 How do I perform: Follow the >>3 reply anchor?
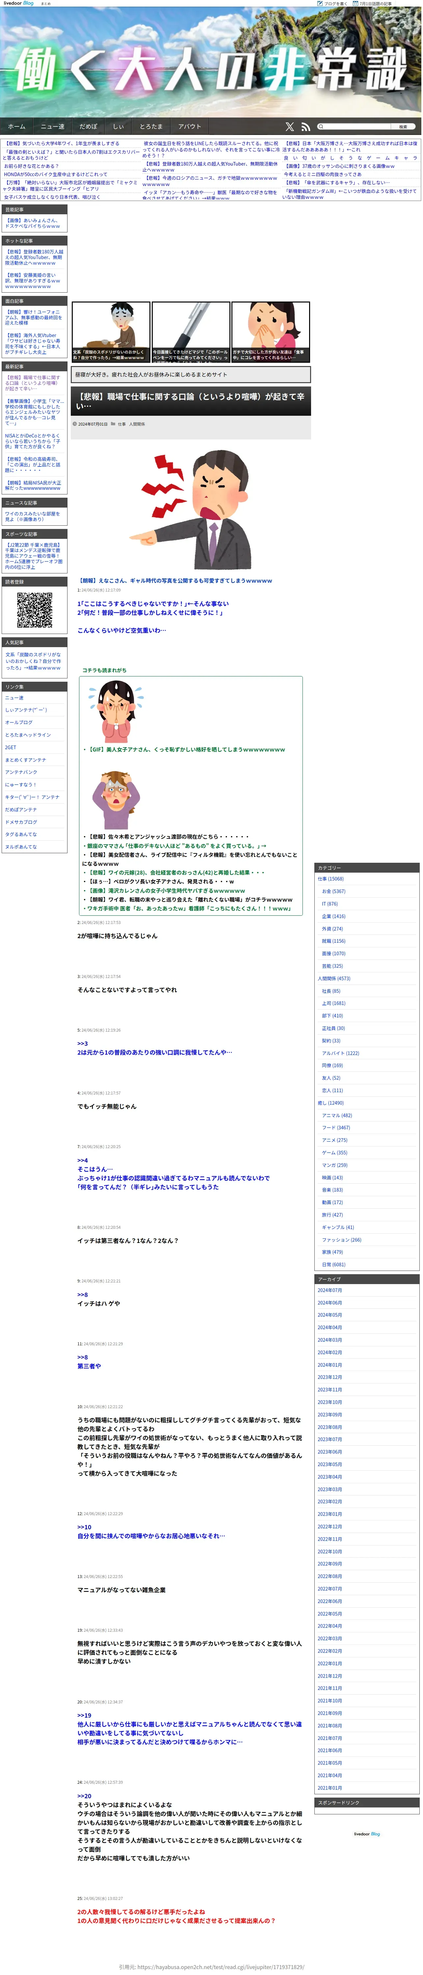(x=82, y=1043)
